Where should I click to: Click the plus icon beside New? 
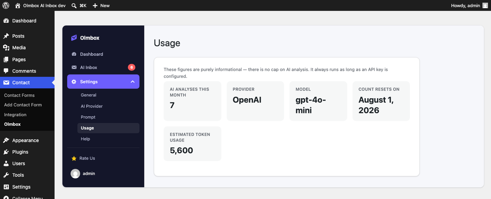tap(95, 6)
